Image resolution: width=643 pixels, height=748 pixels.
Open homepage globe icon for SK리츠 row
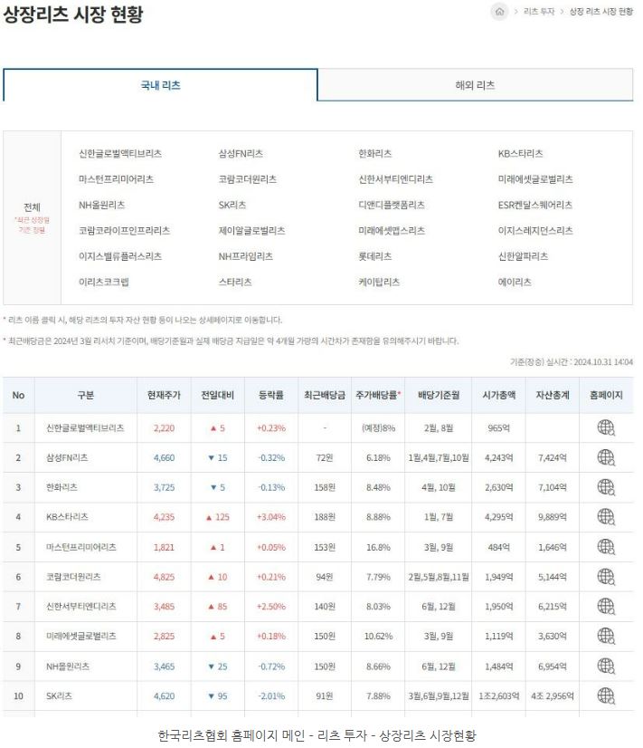tap(606, 696)
